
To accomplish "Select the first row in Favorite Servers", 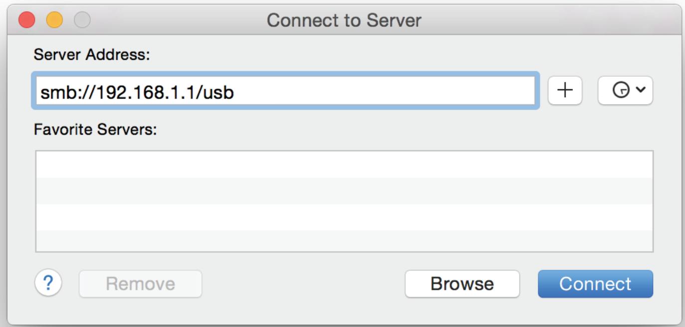I will point(344,164).
